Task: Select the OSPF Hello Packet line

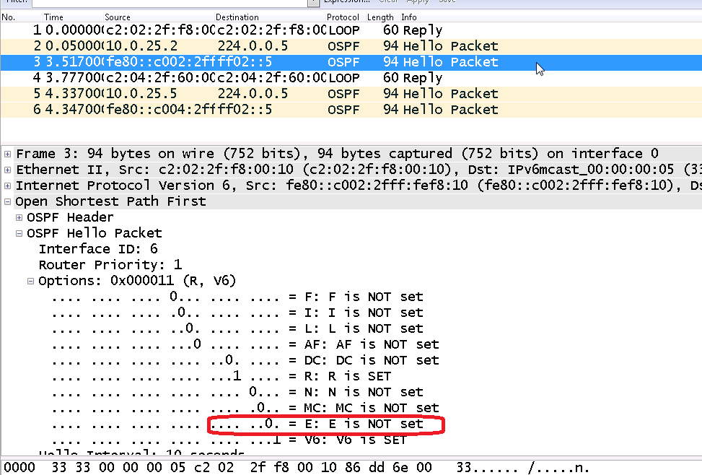Action: tap(94, 233)
